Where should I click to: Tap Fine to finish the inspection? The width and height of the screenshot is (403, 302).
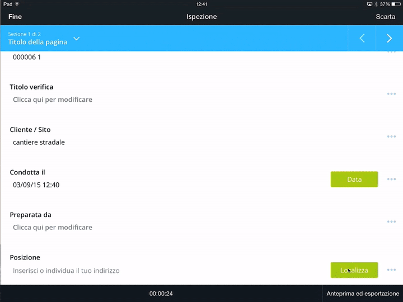pos(15,17)
